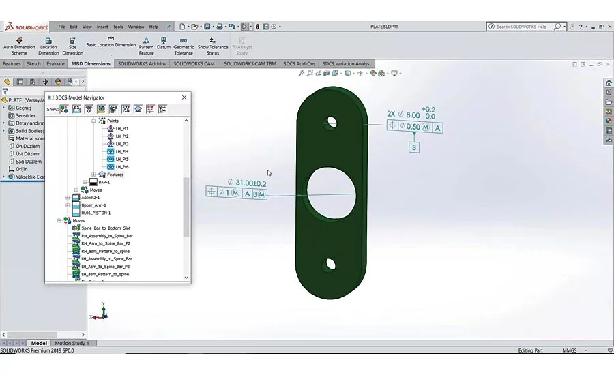The image size is (614, 375).
Task: Open the Options gear icon
Action: 274,27
